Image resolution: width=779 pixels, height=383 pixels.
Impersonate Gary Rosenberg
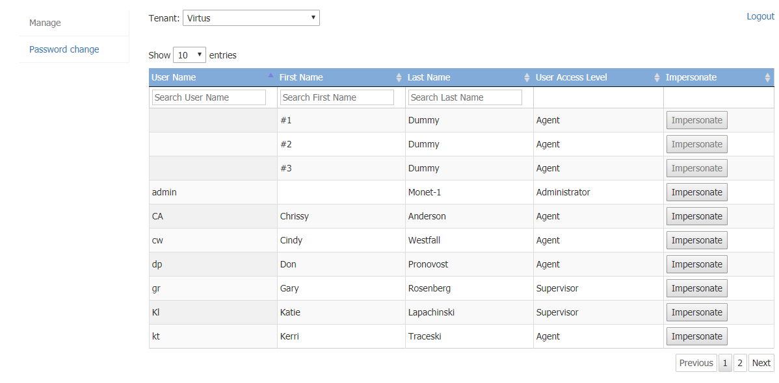pos(696,288)
